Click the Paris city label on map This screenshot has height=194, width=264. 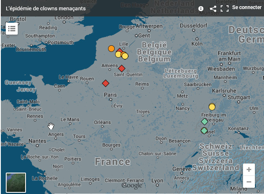110,95
